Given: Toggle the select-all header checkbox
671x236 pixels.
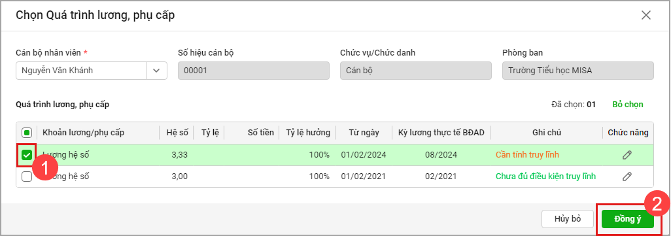Looking at the screenshot, I should pyautogui.click(x=27, y=133).
